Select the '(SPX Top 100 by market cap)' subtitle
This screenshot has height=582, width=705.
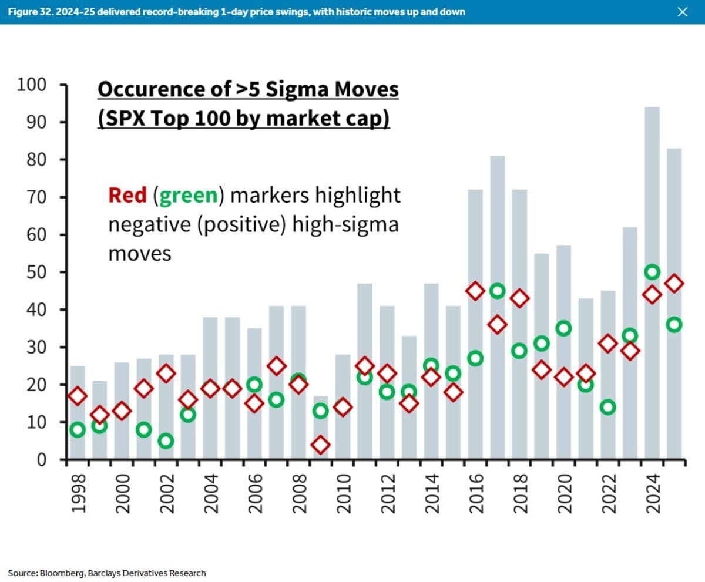pyautogui.click(x=243, y=118)
